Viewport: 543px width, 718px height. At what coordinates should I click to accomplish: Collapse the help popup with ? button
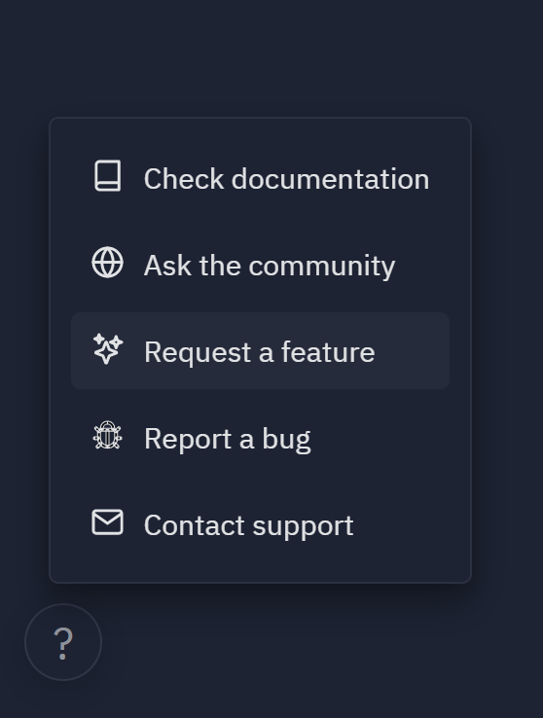63,642
